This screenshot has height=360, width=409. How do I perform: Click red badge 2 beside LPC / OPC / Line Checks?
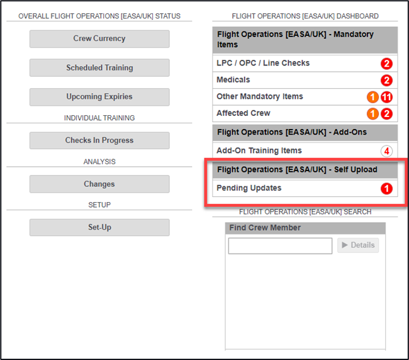pos(386,64)
